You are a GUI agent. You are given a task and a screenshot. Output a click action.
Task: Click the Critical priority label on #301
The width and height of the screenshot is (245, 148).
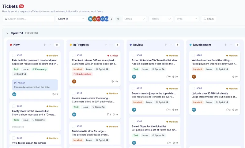(x=113, y=56)
